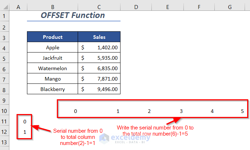Click the 'Sales' header cell
Image resolution: width=250 pixels, height=150 pixels.
click(99, 37)
